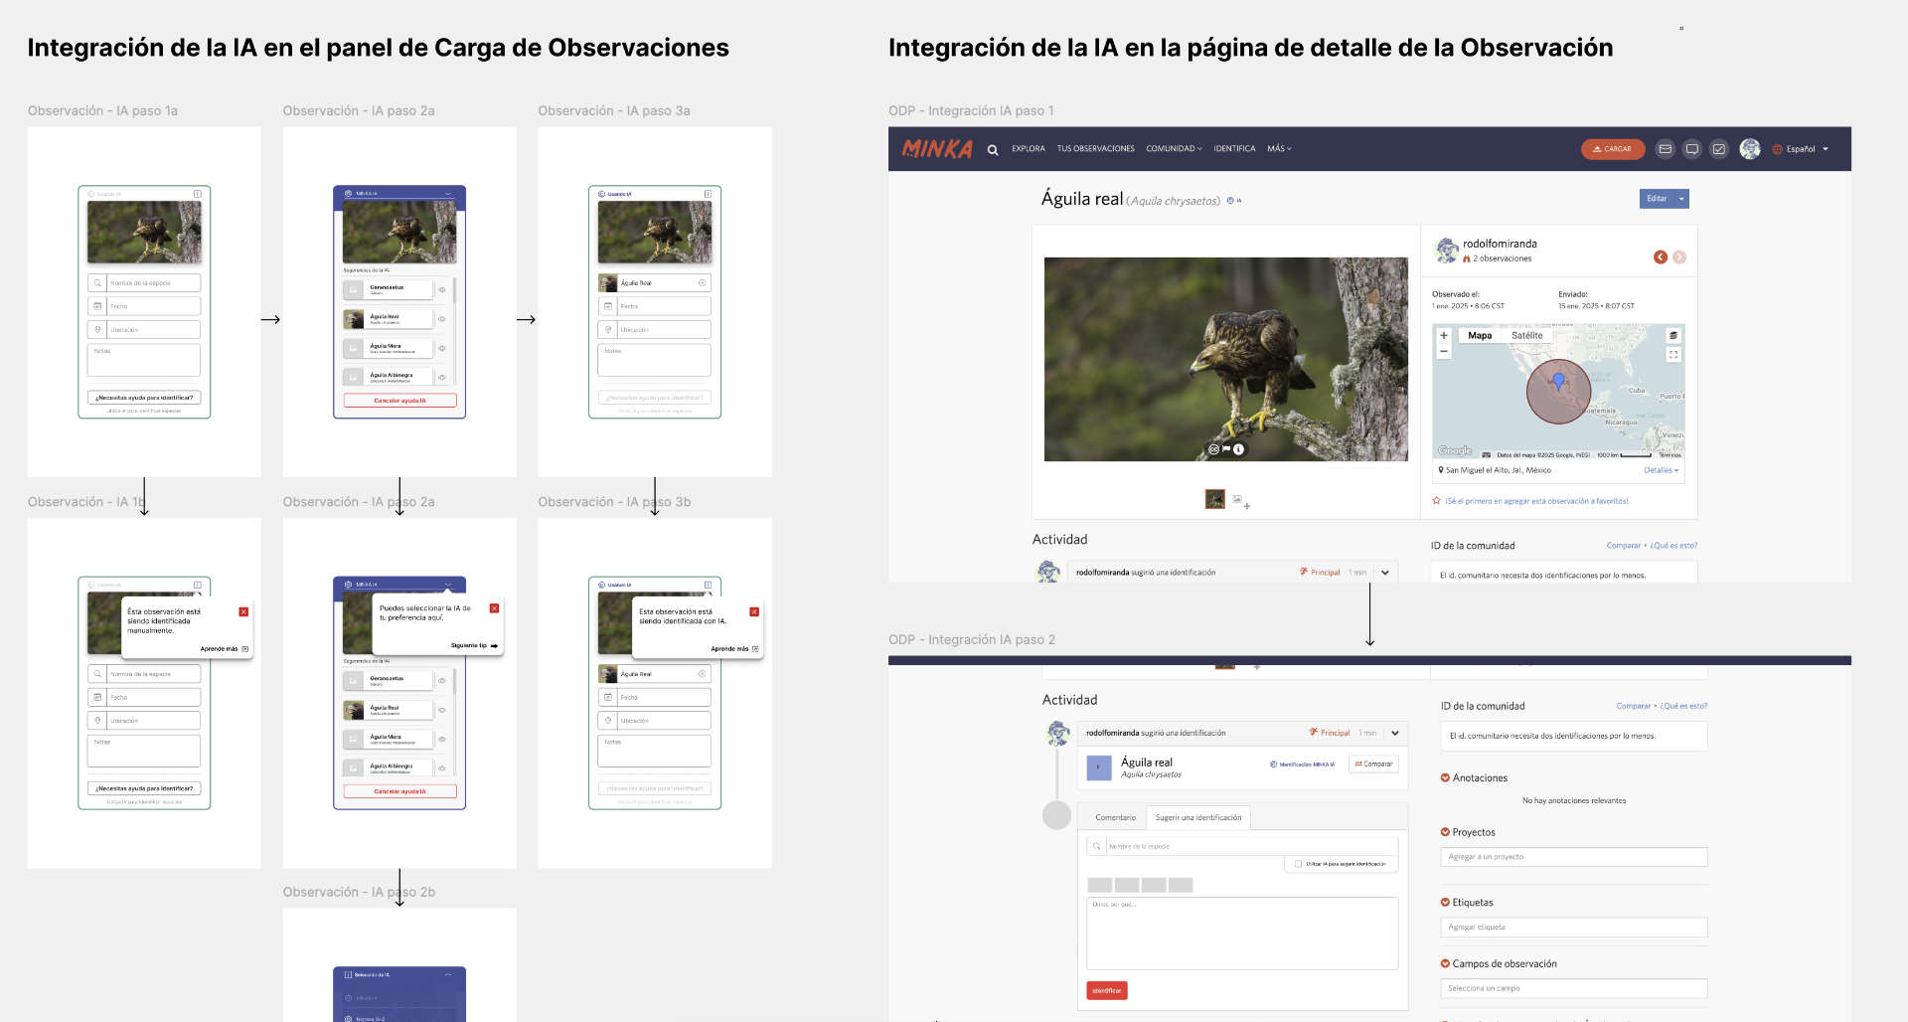Click the user avatar in MINKA navbar
The width and height of the screenshot is (1908, 1022).
click(x=1750, y=149)
